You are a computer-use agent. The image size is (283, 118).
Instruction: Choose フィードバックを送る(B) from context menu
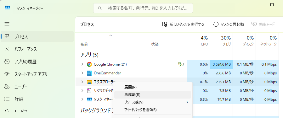coord(152,110)
